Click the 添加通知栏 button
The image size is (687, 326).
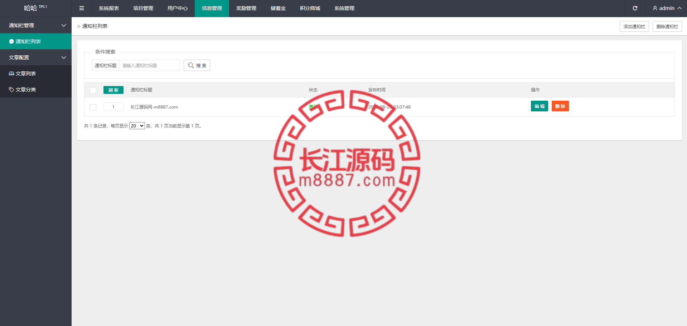point(634,26)
